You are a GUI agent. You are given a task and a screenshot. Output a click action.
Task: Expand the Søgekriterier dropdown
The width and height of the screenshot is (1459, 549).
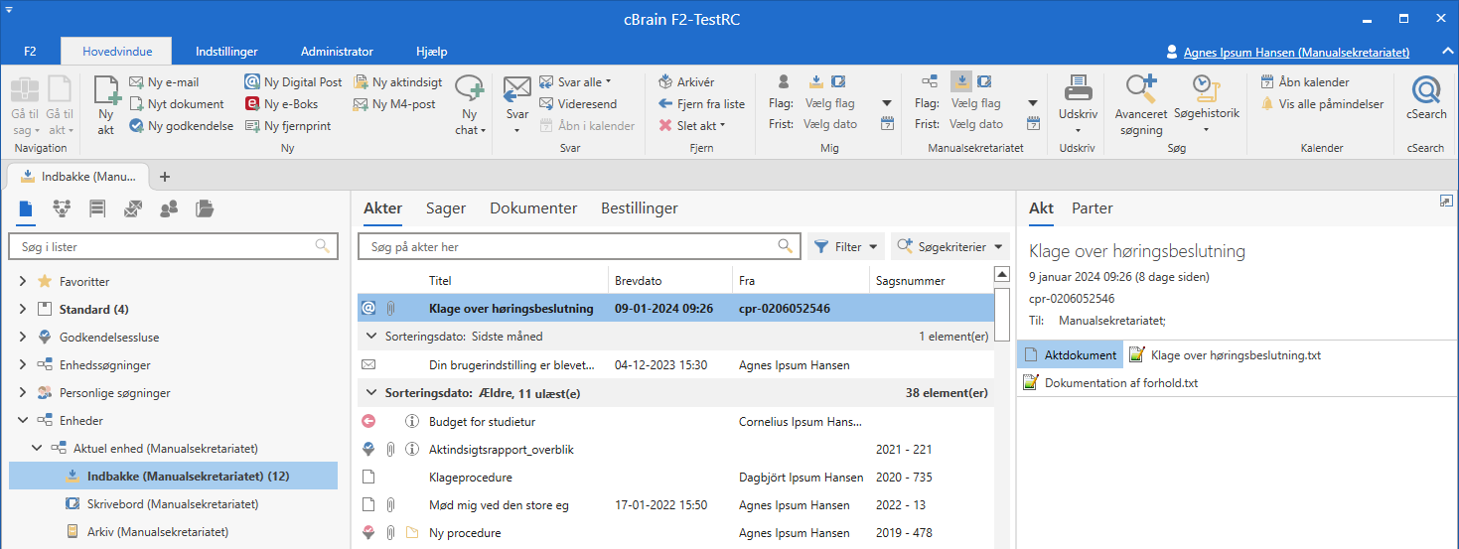coord(948,247)
